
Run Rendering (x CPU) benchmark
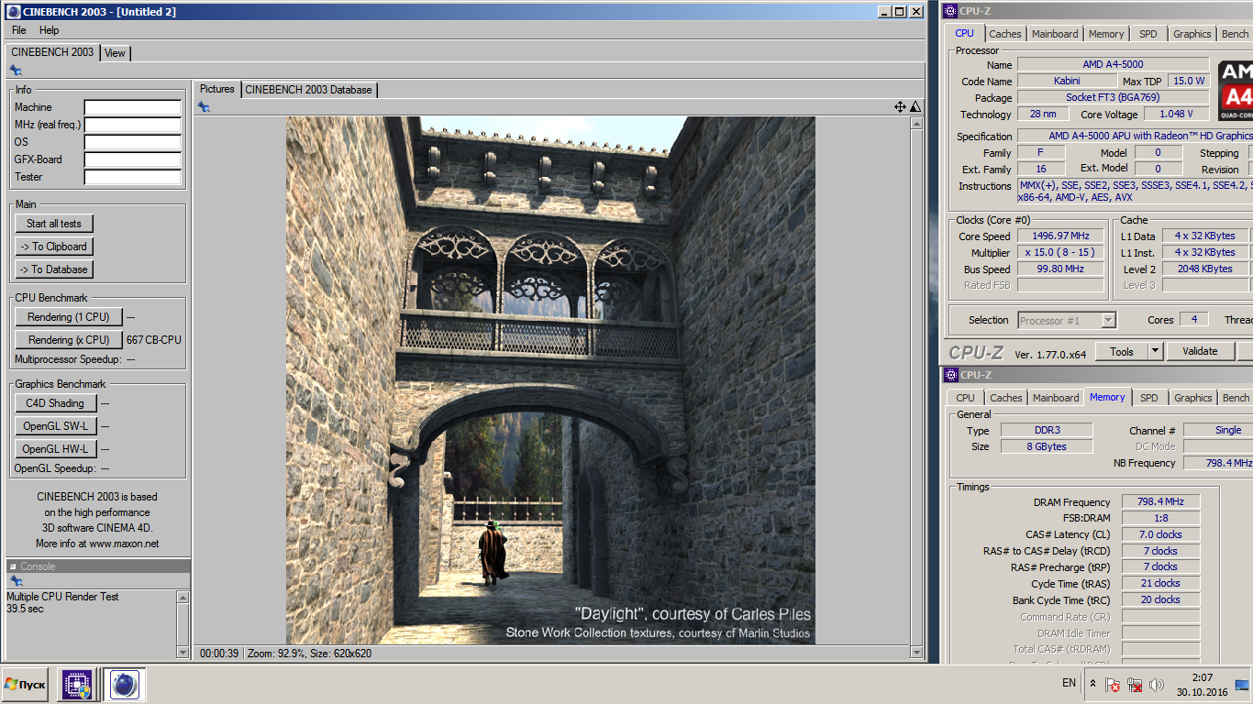(69, 340)
